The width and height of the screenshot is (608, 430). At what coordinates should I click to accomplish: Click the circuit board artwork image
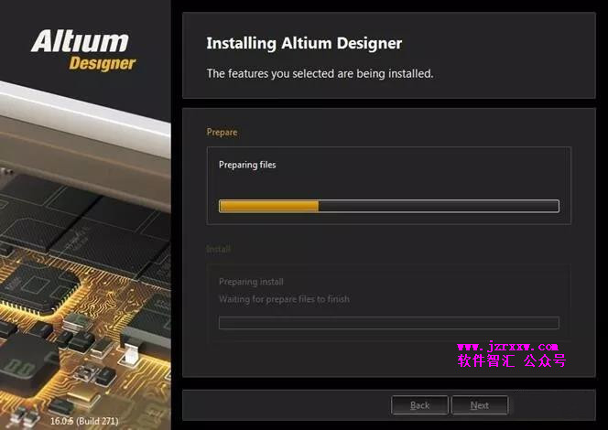click(x=85, y=255)
